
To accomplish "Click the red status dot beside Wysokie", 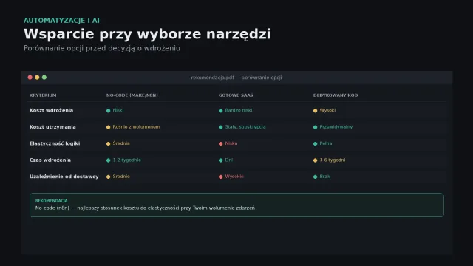I will [x=220, y=177].
